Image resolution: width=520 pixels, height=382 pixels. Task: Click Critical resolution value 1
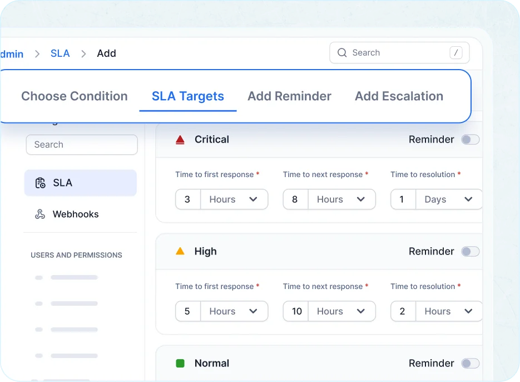point(403,199)
